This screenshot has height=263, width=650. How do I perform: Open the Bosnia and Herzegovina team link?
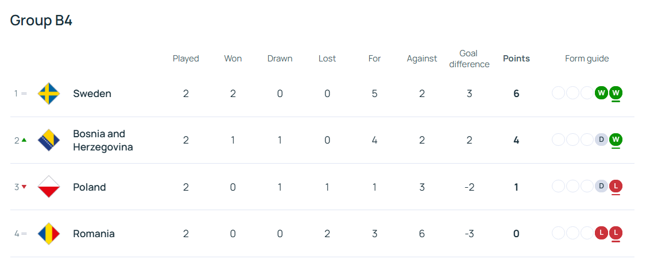[x=103, y=140]
